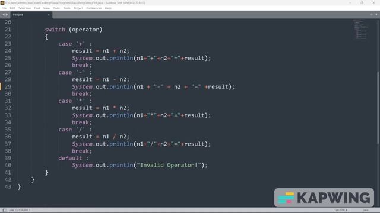Click the "Invalid Operator!" string on line 40
The width and height of the screenshot is (380, 213).
click(169, 166)
